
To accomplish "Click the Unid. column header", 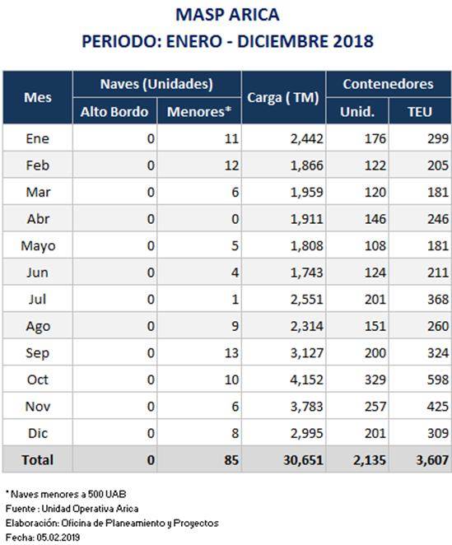I will tap(357, 111).
